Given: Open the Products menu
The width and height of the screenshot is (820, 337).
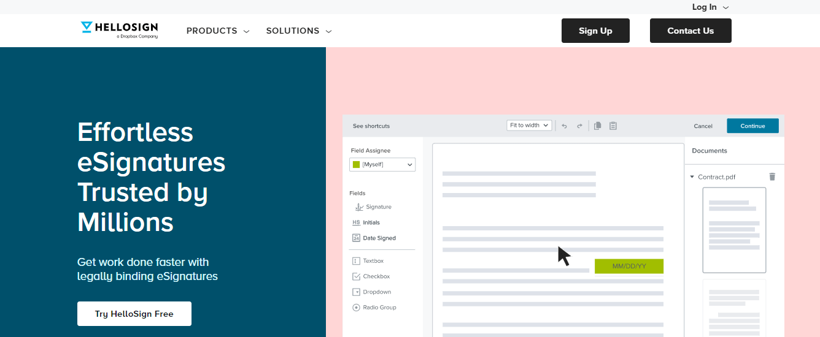Looking at the screenshot, I should [x=218, y=31].
